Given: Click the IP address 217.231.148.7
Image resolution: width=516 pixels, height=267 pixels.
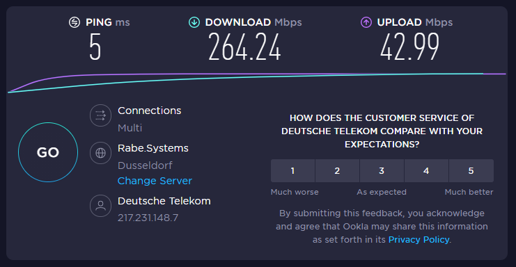Looking at the screenshot, I should (x=148, y=218).
